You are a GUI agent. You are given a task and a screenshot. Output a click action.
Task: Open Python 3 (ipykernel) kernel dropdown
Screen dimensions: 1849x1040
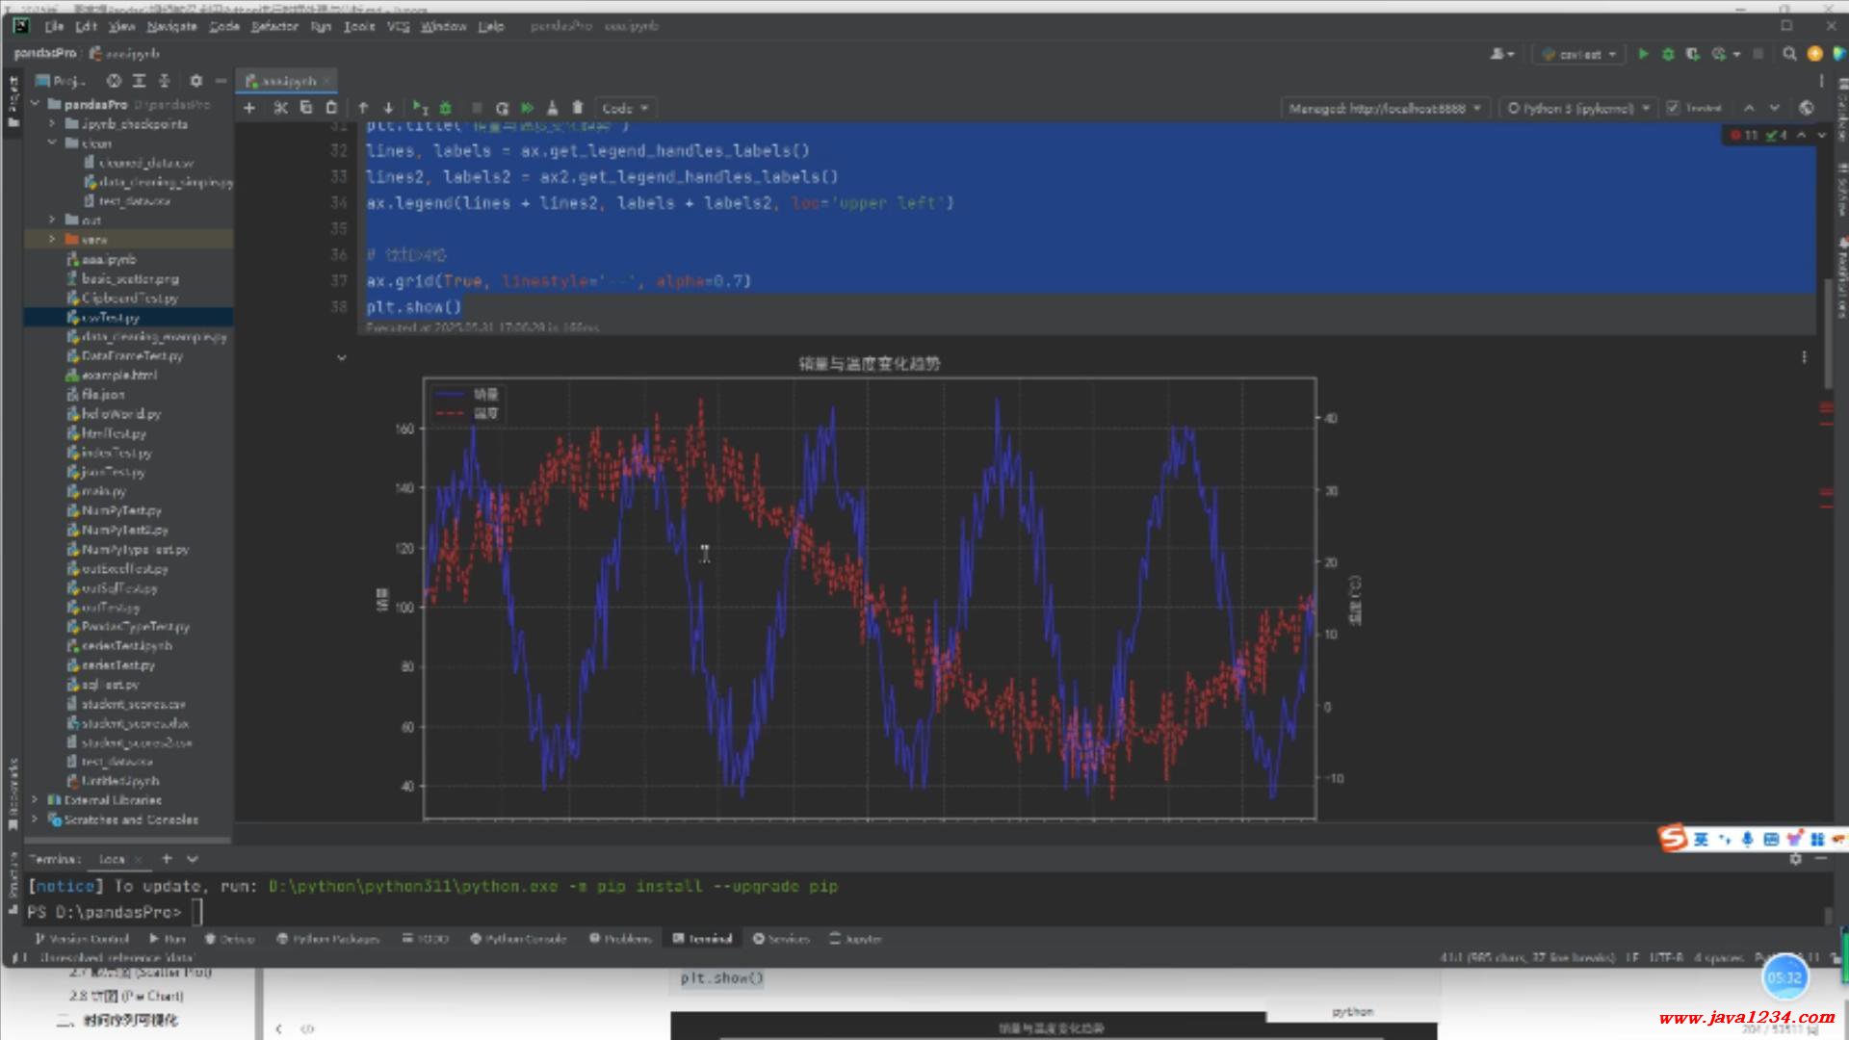click(1578, 108)
